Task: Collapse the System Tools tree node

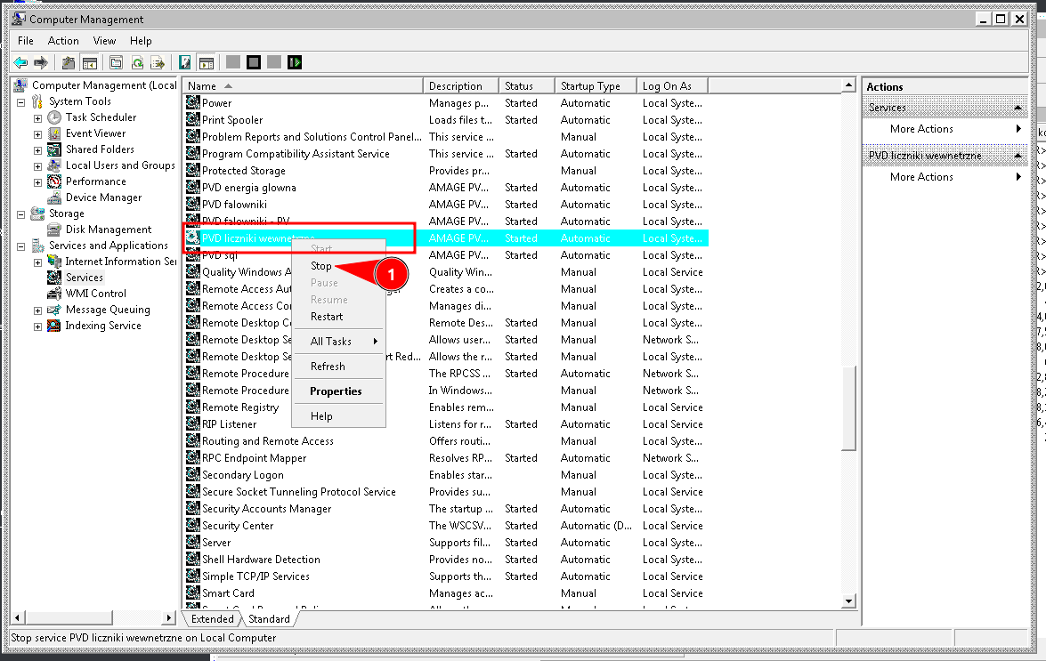Action: (20, 102)
